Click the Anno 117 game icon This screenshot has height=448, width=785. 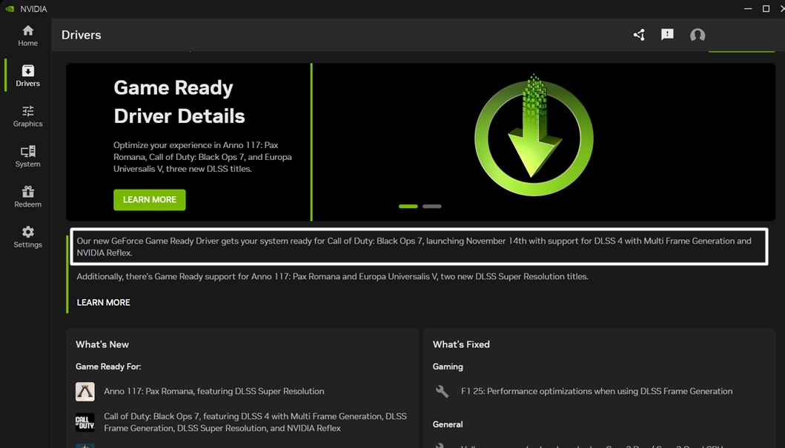click(85, 392)
